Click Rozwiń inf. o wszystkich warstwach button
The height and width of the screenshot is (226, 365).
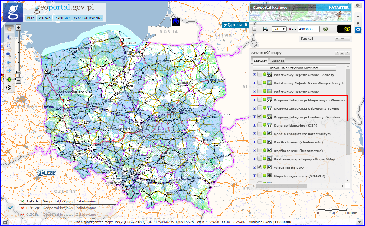coord(294,68)
